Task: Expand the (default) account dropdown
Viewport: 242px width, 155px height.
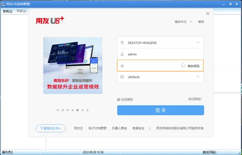Action: click(x=198, y=77)
